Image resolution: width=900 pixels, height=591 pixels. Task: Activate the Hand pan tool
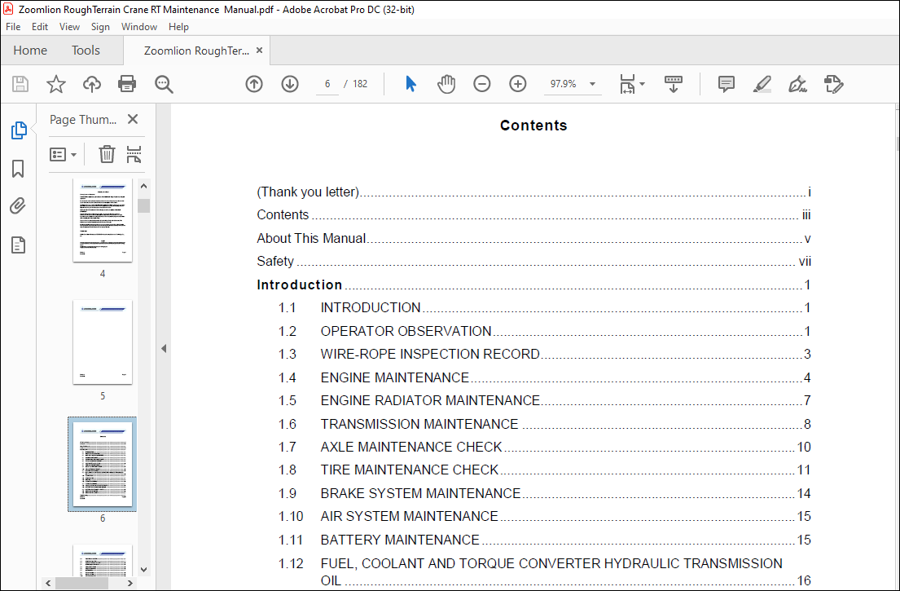pos(446,84)
